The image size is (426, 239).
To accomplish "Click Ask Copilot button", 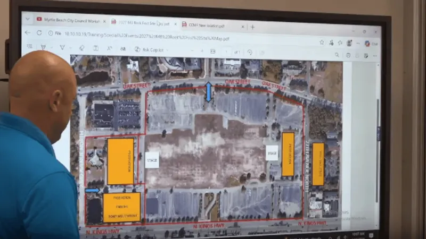I will [x=149, y=49].
